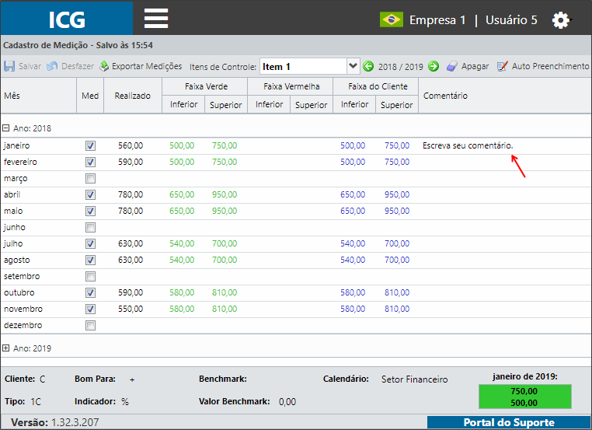Click the Auto Preenchimento pencil icon

502,67
